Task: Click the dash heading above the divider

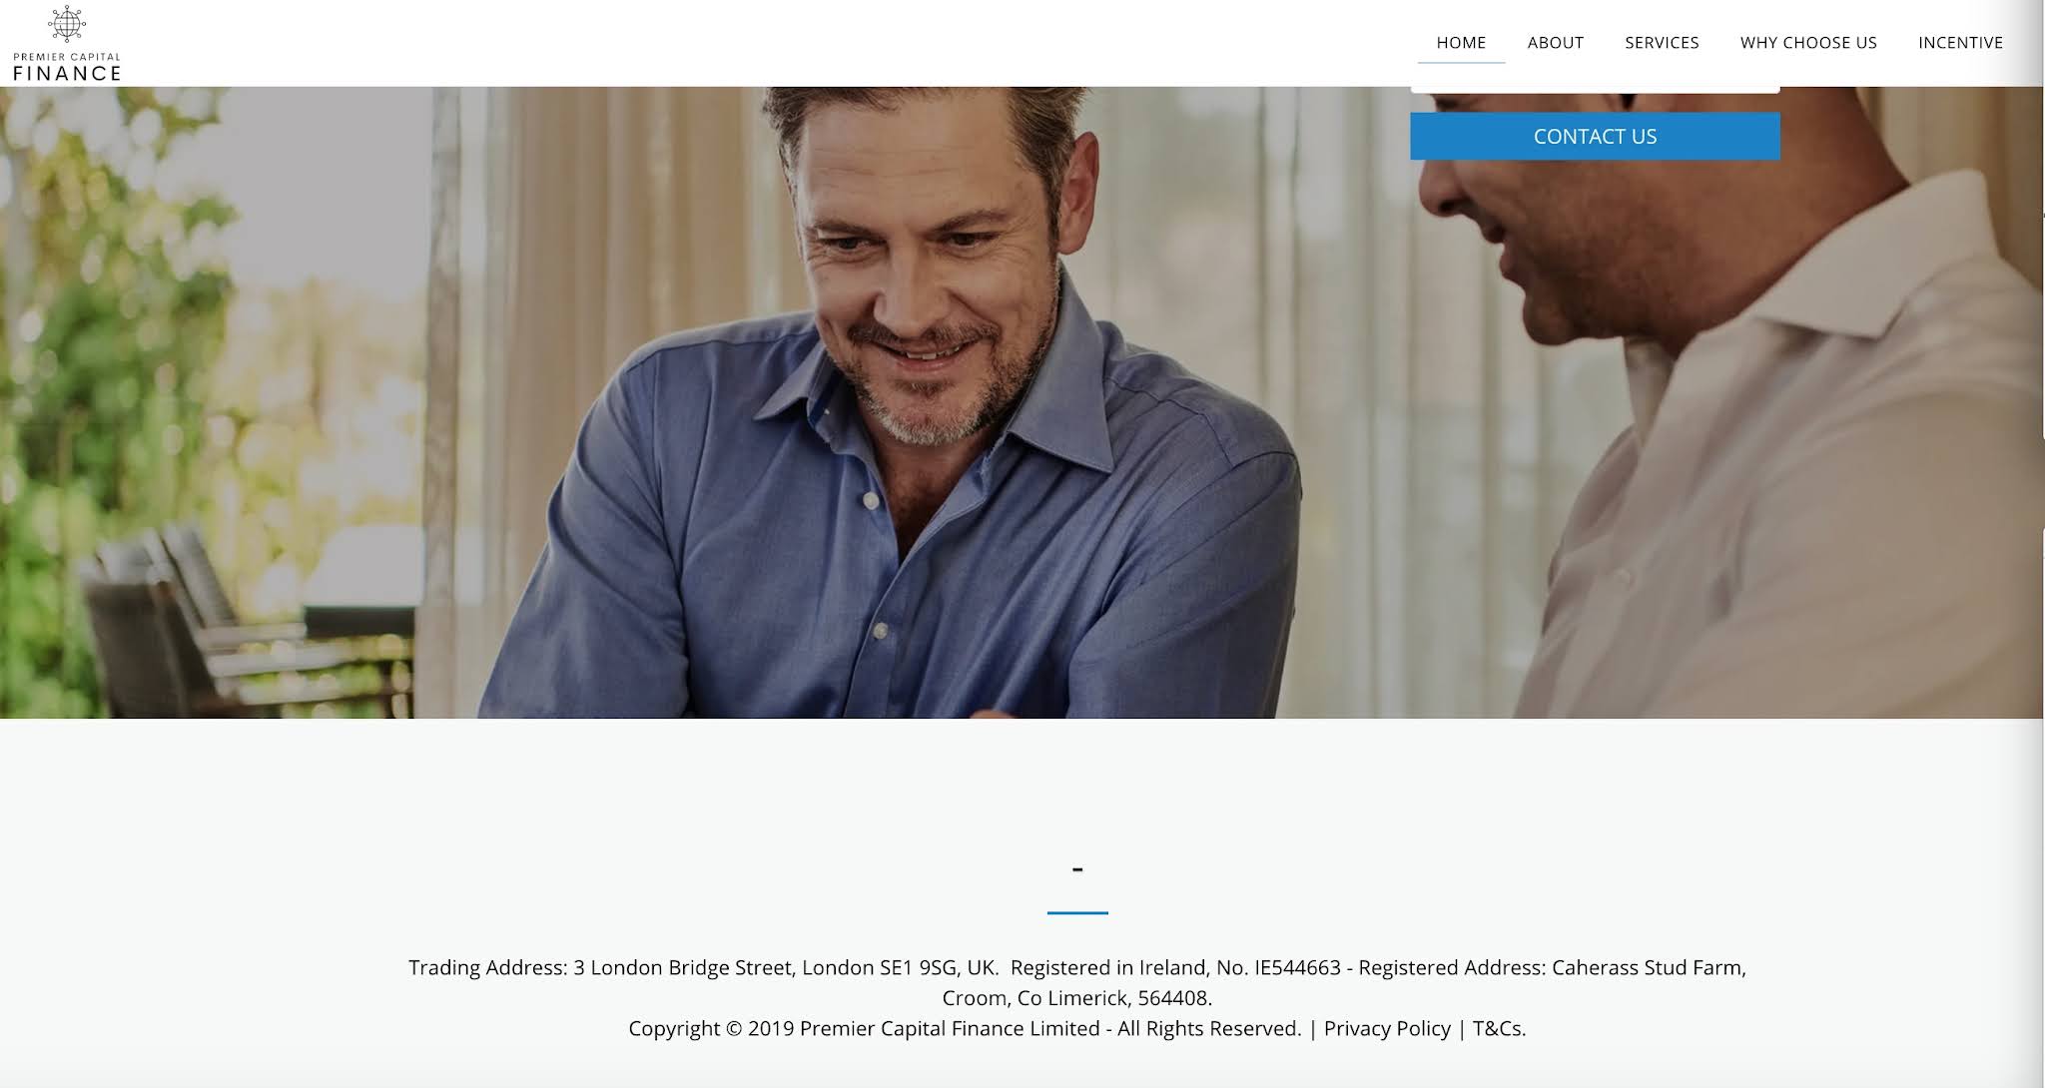Action: [x=1077, y=869]
